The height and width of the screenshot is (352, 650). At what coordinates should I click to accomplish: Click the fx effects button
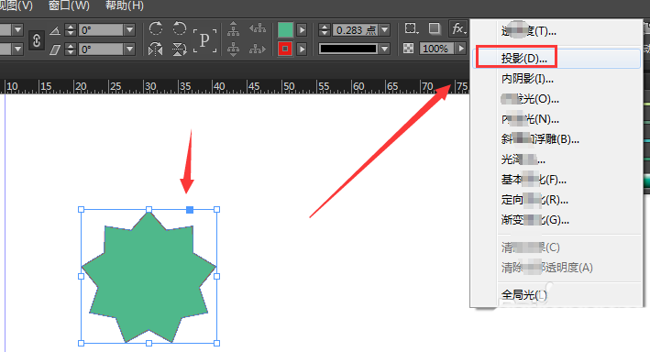pyautogui.click(x=458, y=29)
